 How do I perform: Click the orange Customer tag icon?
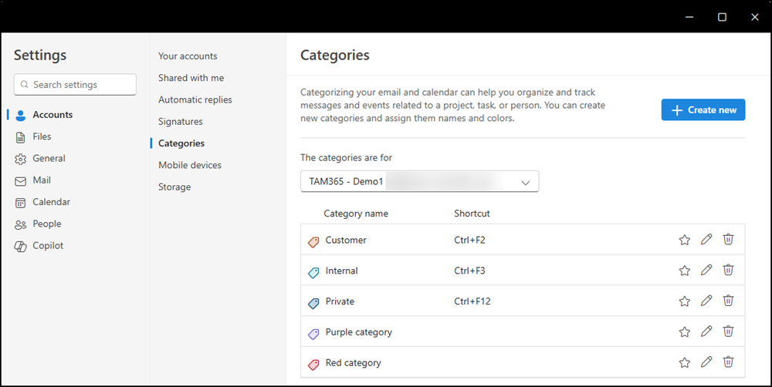pyautogui.click(x=313, y=241)
